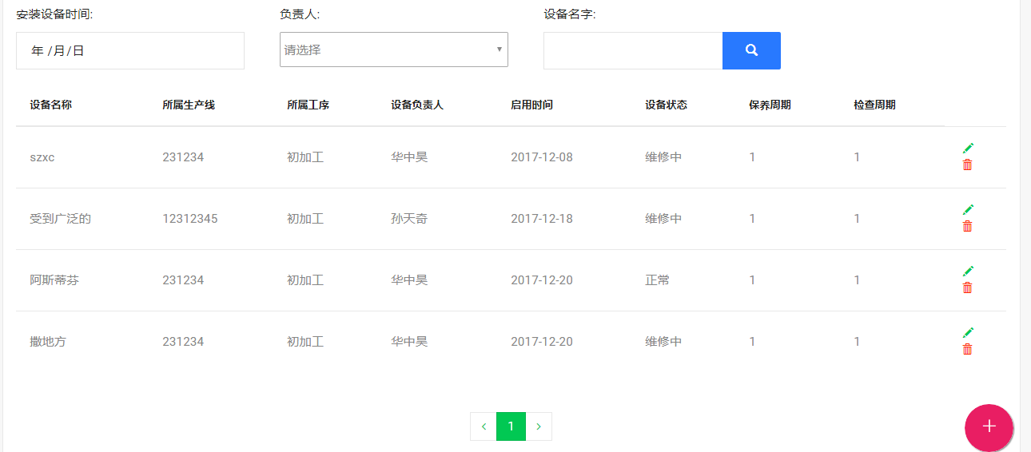Click the 设备负责人 column header

(x=417, y=105)
